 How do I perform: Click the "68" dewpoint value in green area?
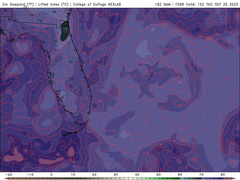click(x=65, y=26)
